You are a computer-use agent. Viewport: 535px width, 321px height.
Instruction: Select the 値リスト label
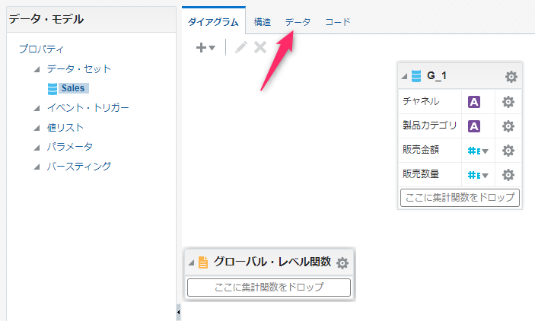65,128
